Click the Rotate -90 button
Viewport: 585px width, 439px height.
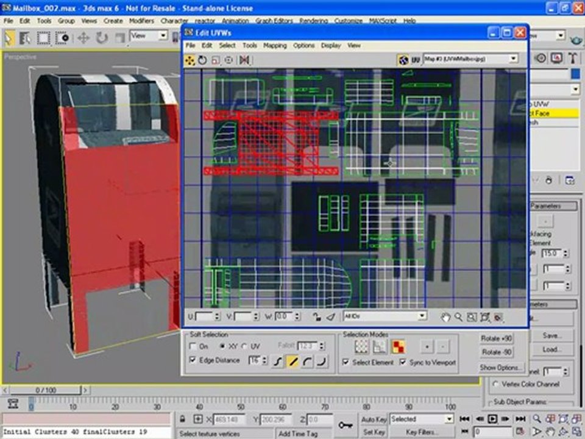pyautogui.click(x=496, y=352)
